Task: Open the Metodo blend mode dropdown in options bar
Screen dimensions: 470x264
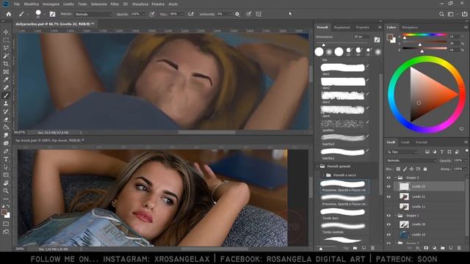Action: pos(93,14)
